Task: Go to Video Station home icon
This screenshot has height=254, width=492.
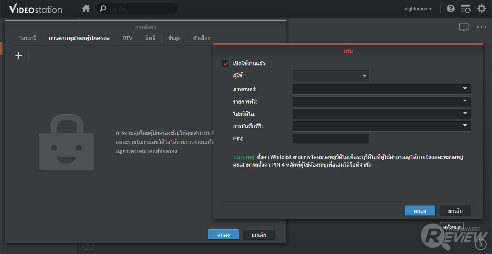Action: (86, 8)
